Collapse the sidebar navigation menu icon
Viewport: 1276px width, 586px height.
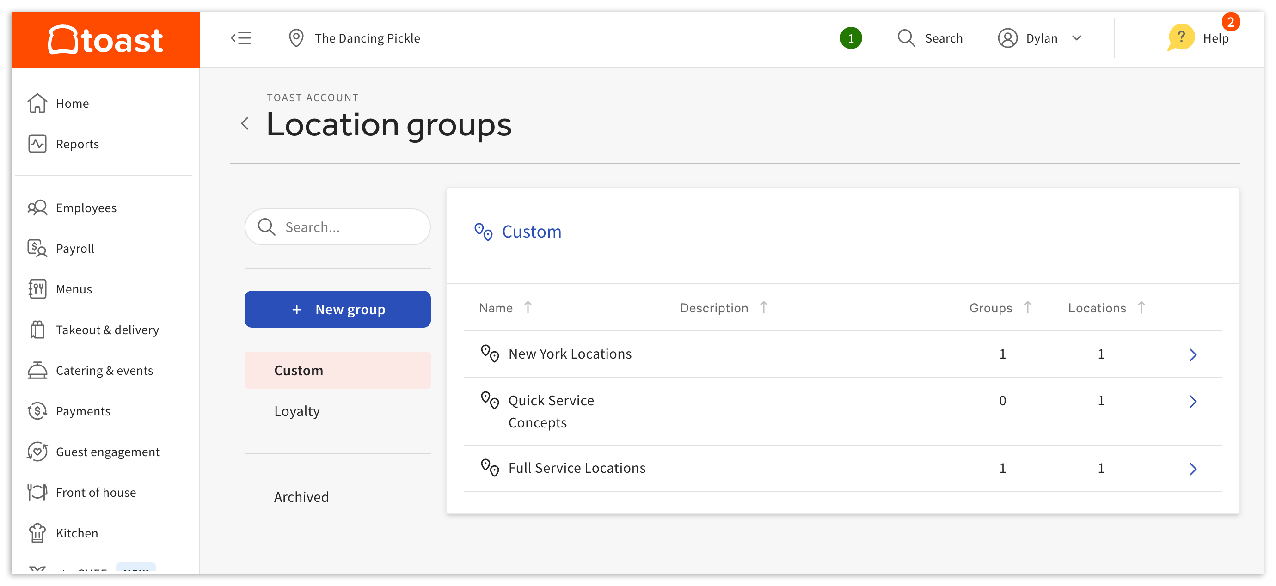point(241,38)
